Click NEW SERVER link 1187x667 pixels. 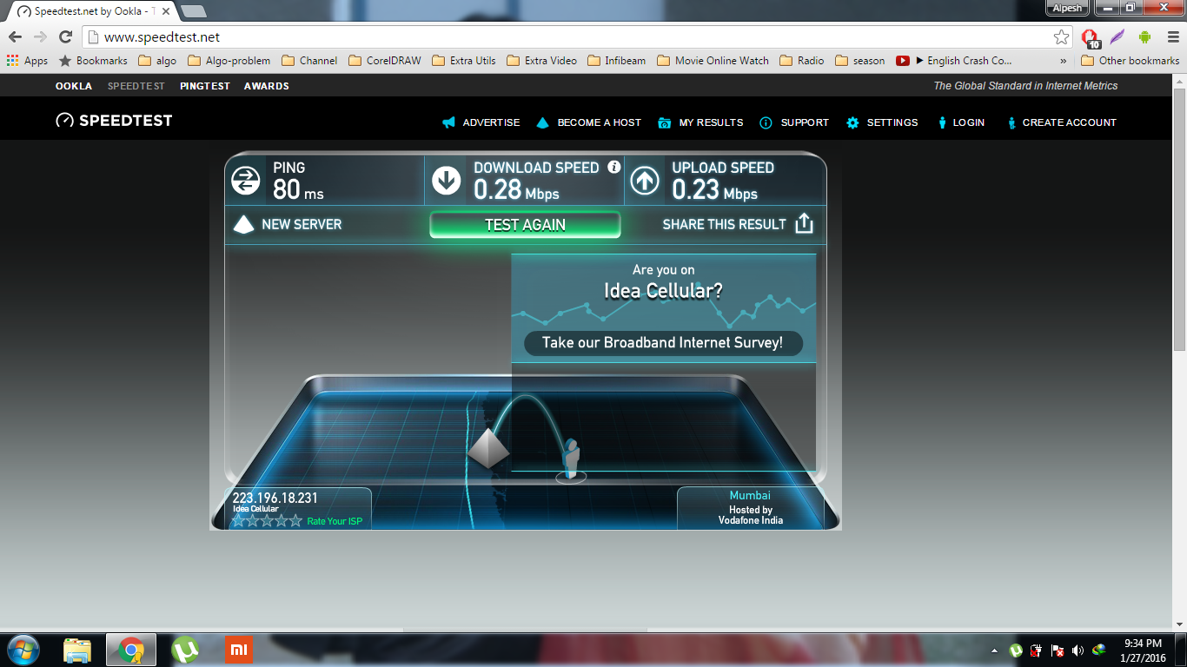(x=302, y=224)
